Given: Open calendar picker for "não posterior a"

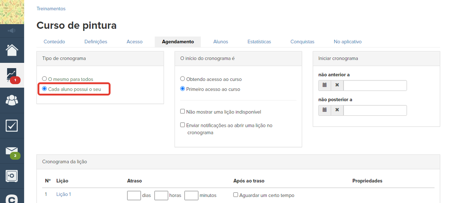Looking at the screenshot, I should [x=325, y=110].
